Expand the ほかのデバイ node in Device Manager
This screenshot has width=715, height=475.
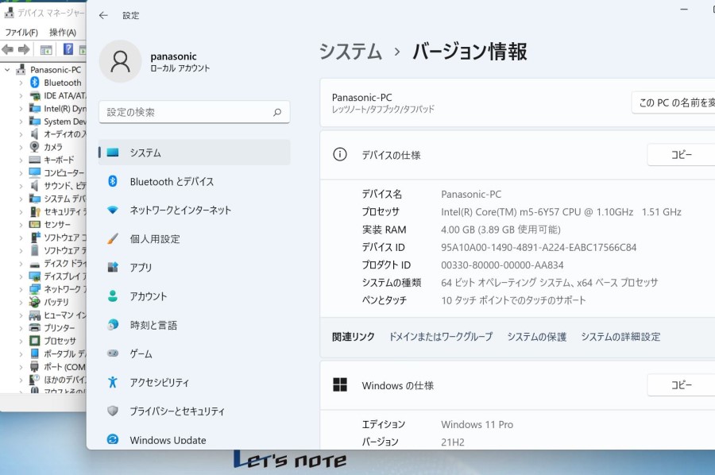point(21,379)
